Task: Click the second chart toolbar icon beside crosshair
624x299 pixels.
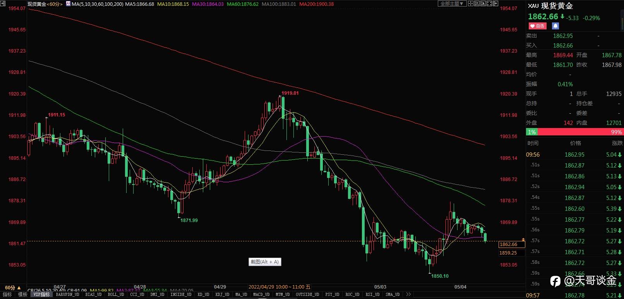Action: point(477,3)
